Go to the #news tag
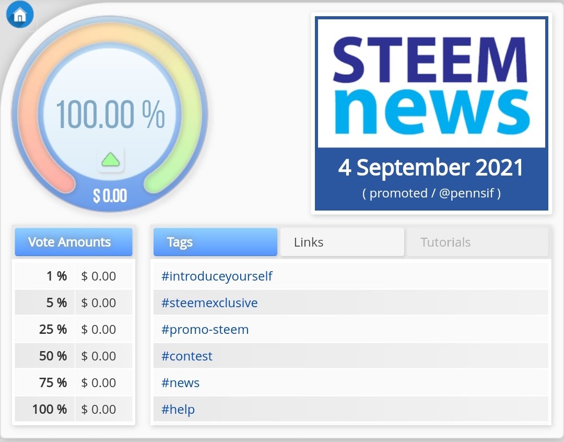This screenshot has height=442, width=564. coord(181,383)
